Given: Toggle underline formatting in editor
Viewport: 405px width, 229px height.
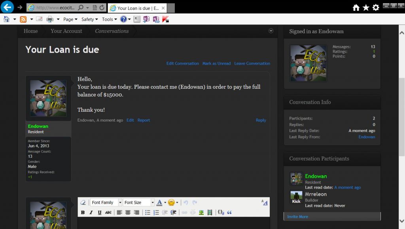Looking at the screenshot, I should pyautogui.click(x=99, y=212).
